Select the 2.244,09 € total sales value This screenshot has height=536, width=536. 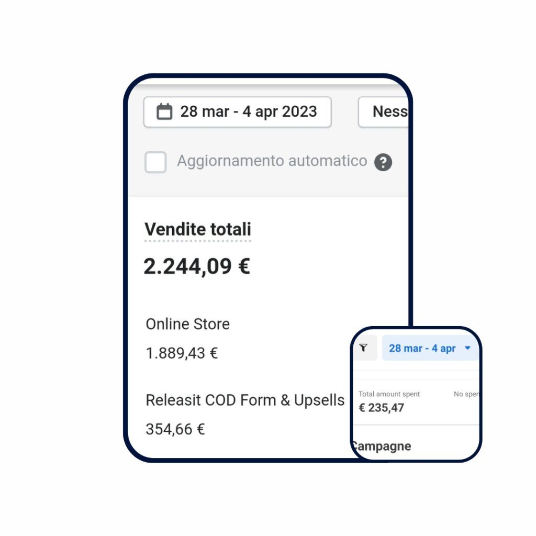click(x=197, y=266)
